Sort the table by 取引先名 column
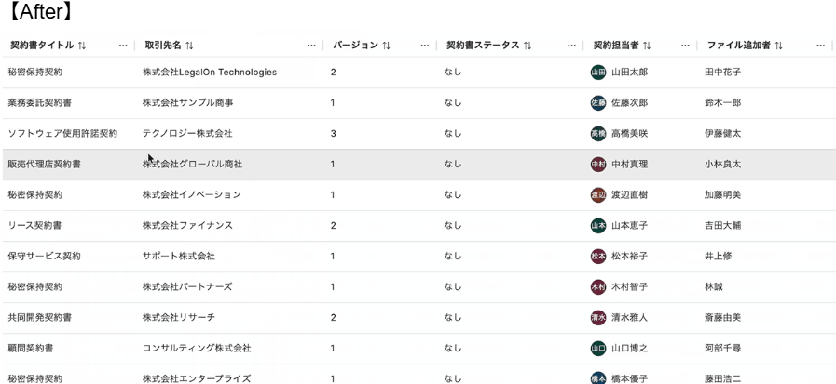The height and width of the screenshot is (384, 836). (x=189, y=46)
